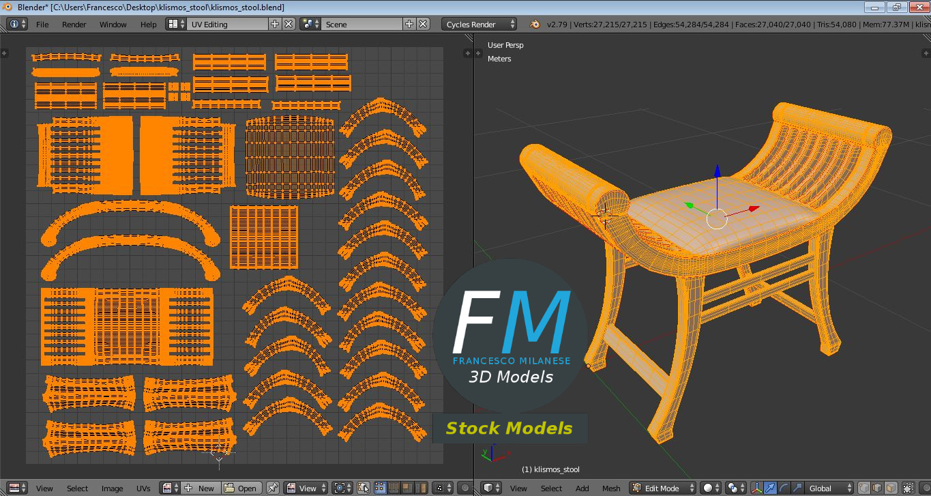
Task: Open the File menu
Action: click(x=42, y=24)
